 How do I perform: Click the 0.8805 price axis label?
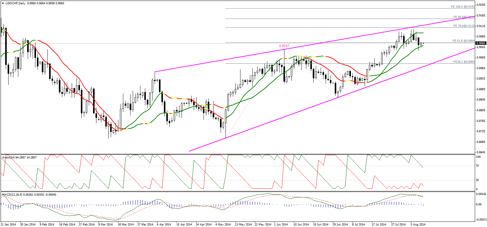[481, 110]
